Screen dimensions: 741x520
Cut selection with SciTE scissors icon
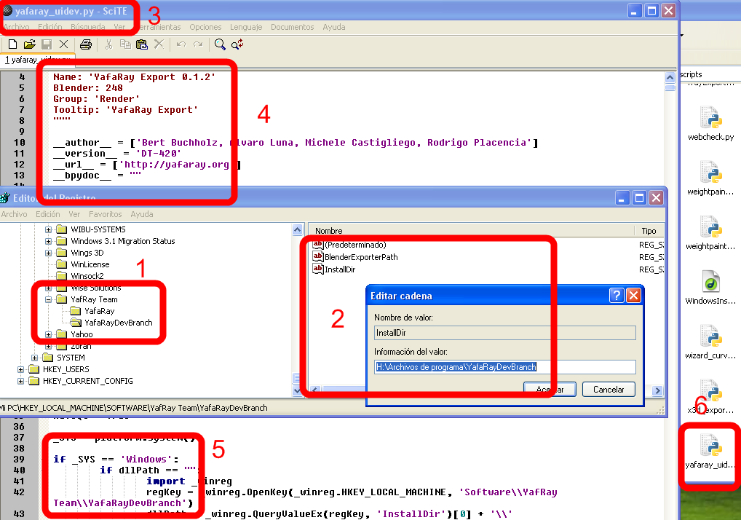click(x=108, y=44)
